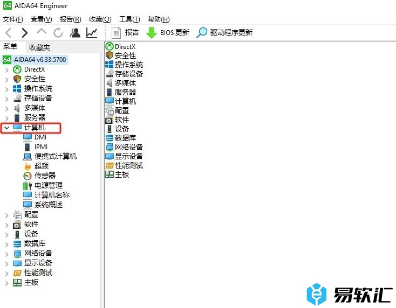Switch to the 收藏夹 tab
The image size is (396, 308).
point(39,47)
